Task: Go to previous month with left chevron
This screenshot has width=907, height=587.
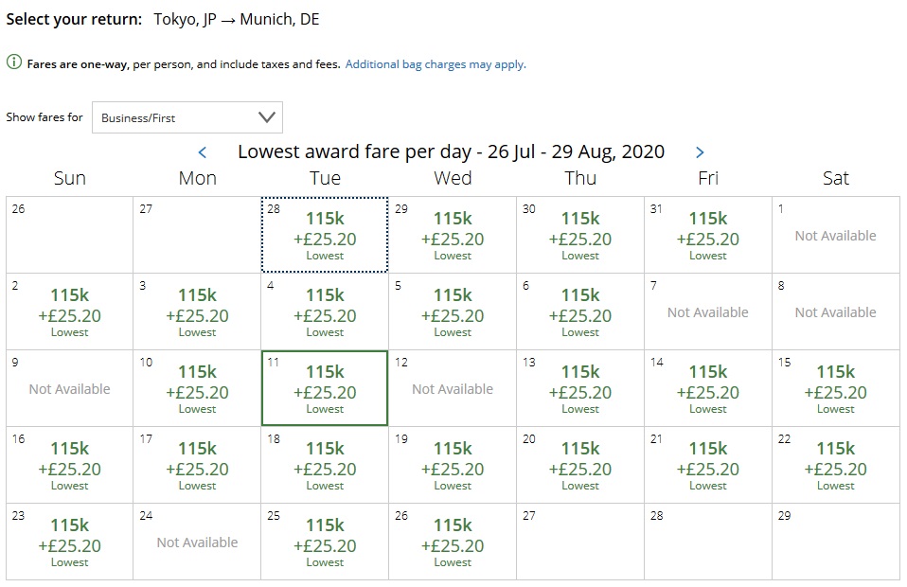Action: pyautogui.click(x=203, y=152)
